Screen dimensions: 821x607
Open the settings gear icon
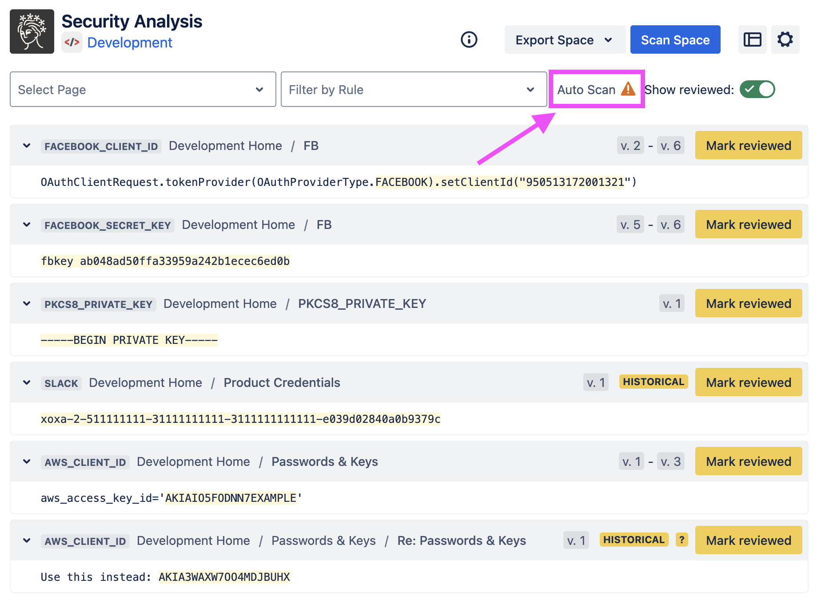[x=785, y=39]
